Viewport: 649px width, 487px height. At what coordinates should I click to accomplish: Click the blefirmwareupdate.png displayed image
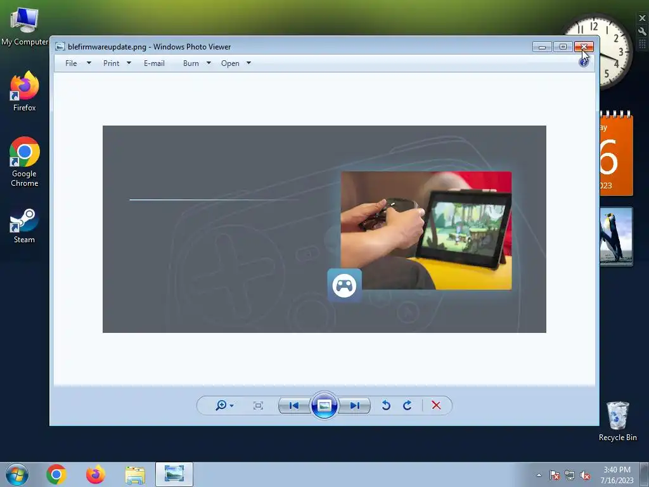(324, 229)
